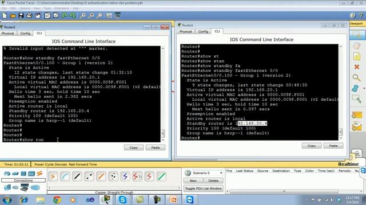Click Paste button in Router1 window

[333, 146]
